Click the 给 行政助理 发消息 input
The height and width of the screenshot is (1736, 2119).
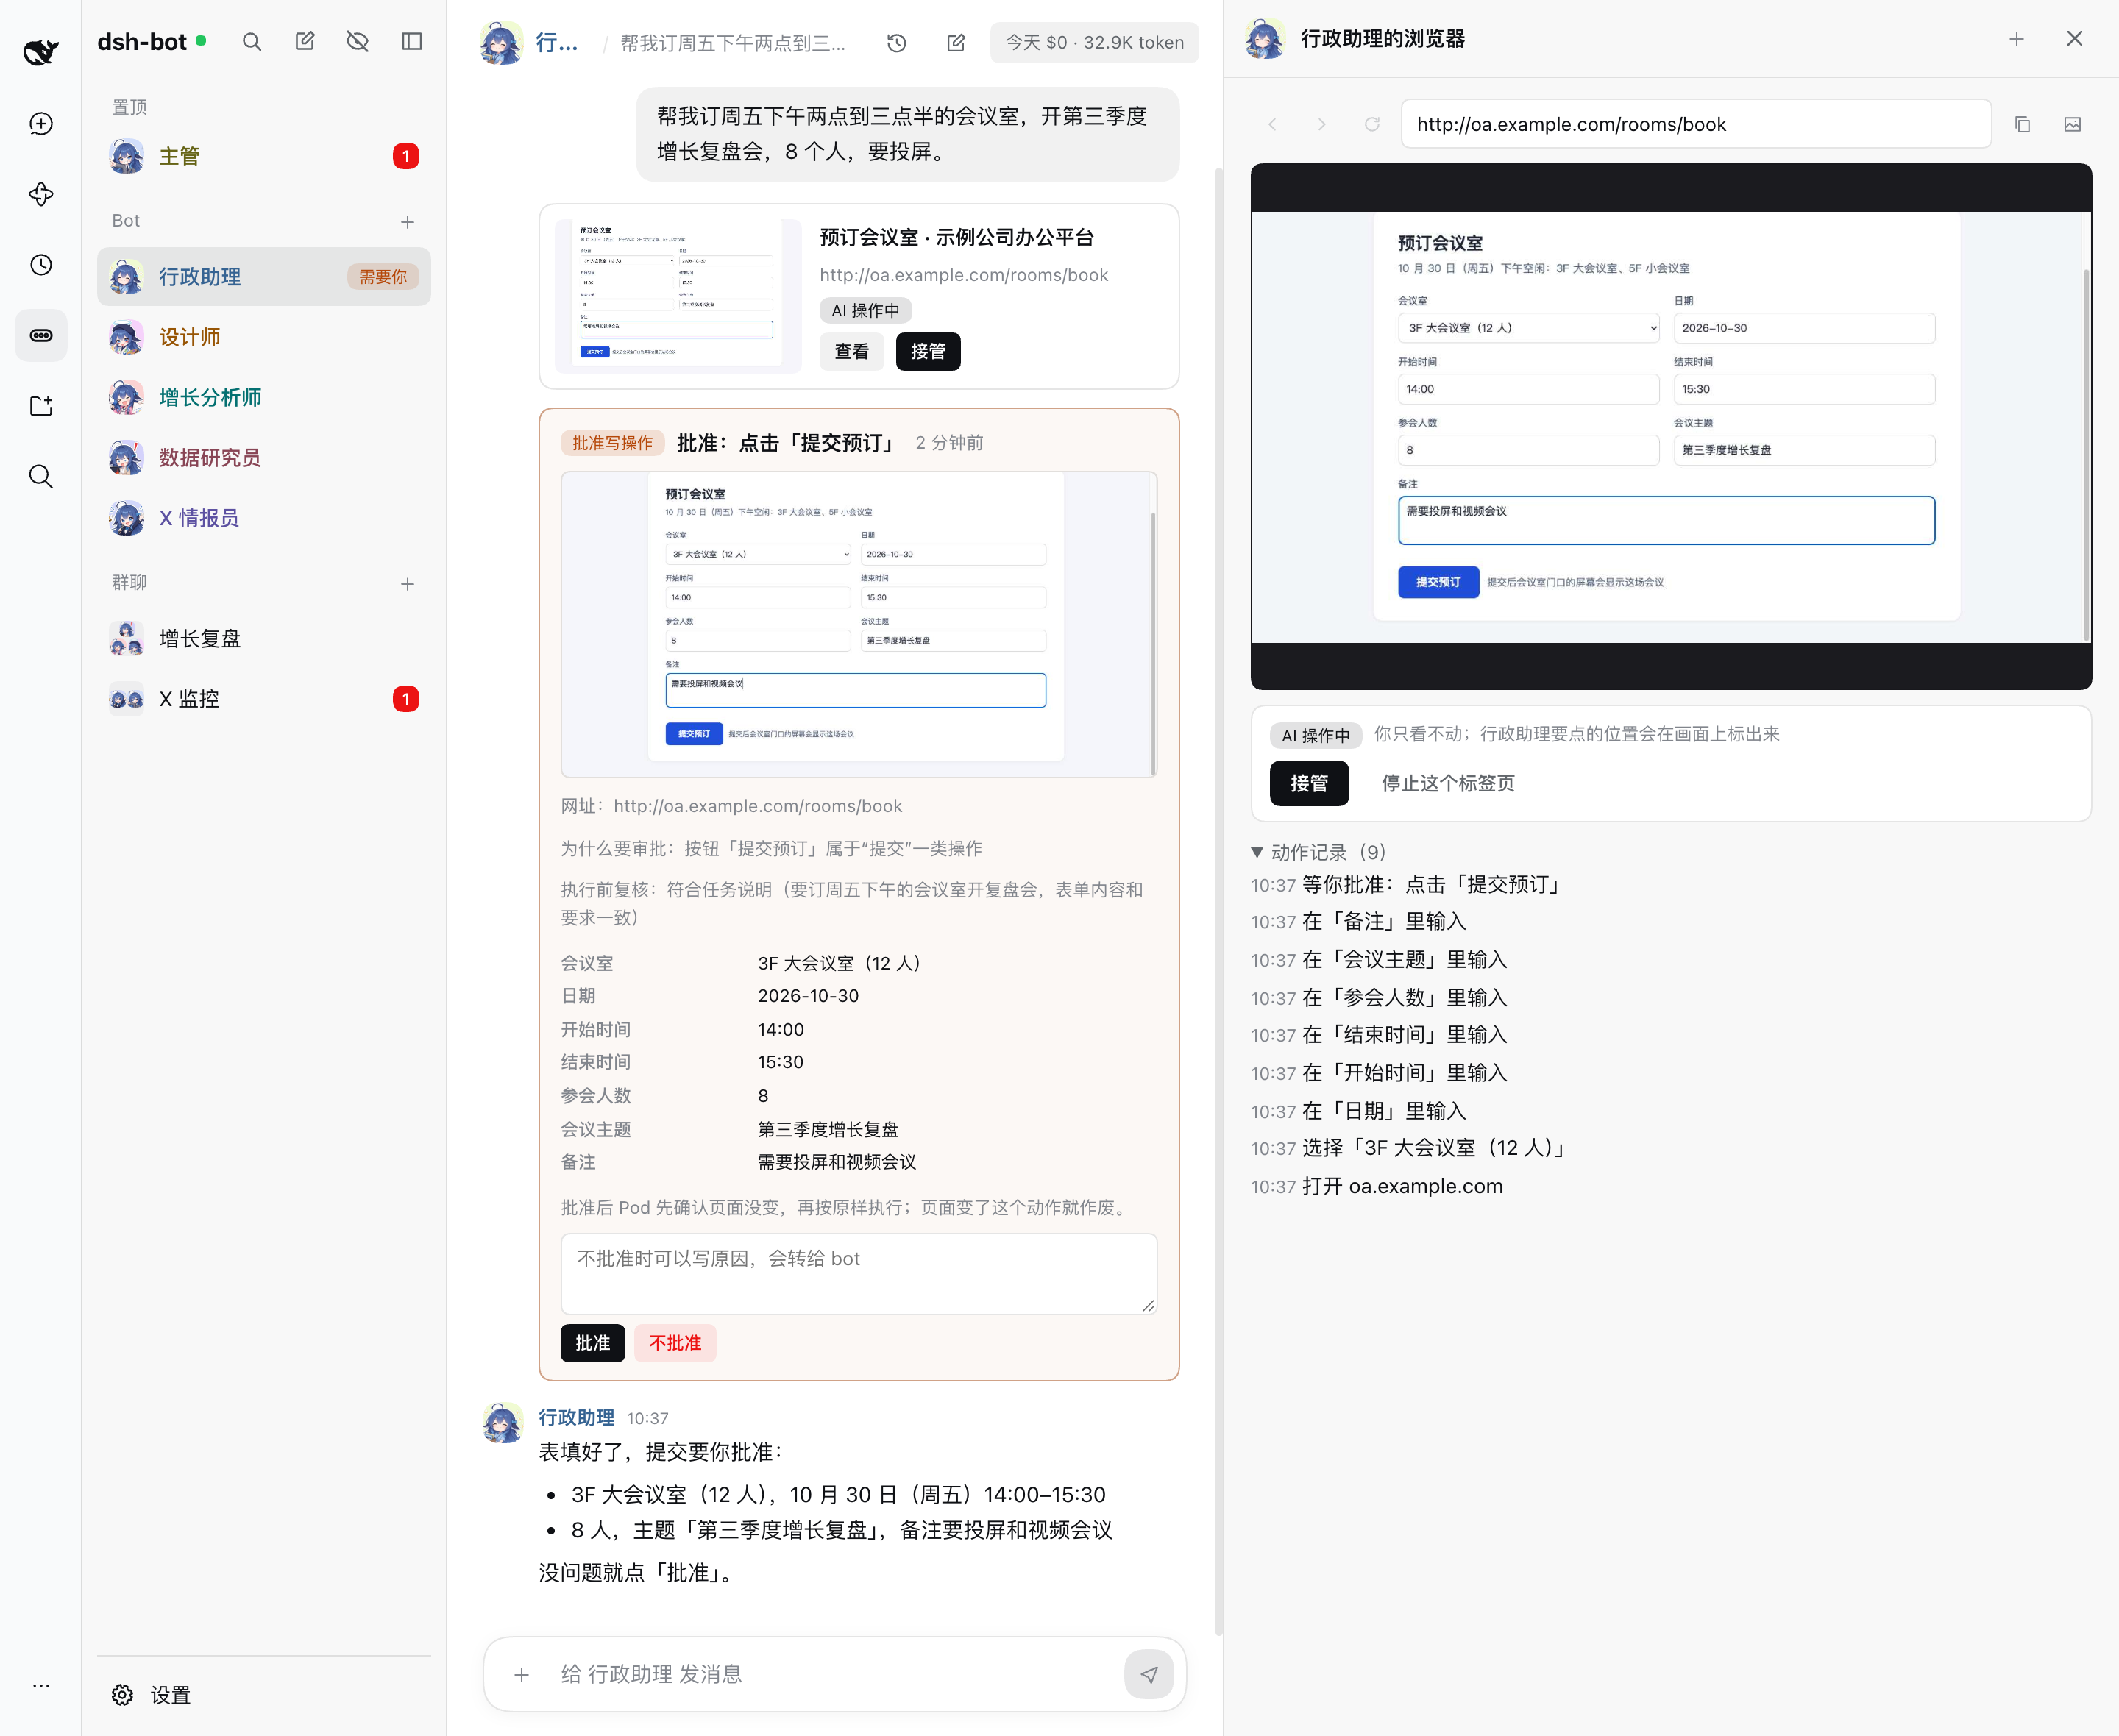tap(834, 1674)
